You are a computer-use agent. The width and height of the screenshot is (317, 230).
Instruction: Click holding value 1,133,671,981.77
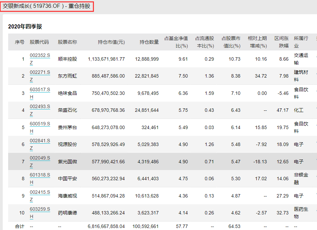click(x=106, y=59)
